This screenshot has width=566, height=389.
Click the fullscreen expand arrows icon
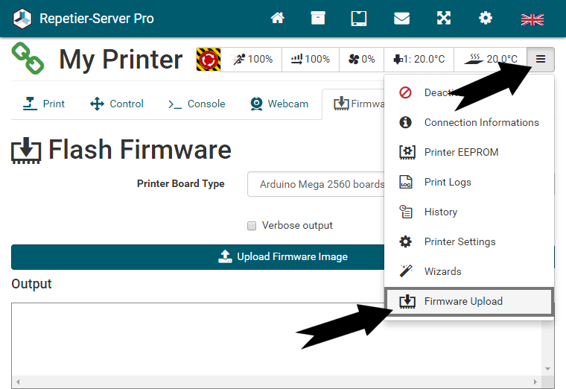pyautogui.click(x=444, y=19)
